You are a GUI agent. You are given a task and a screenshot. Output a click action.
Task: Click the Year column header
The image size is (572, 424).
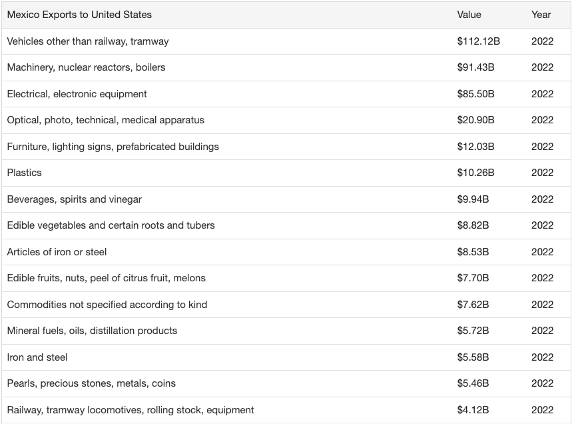(541, 15)
